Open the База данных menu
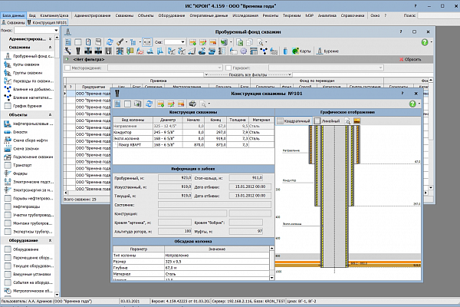460x307 pixels. (x=14, y=15)
